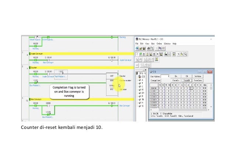Click the horizontal scrollbar left arrow in CIO grid
This screenshot has height=166, width=235.
(151, 110)
